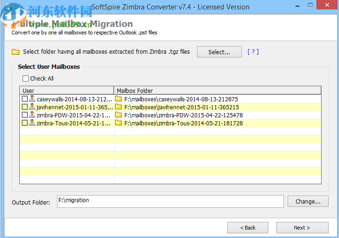339x238 pixels.
Task: Click the Mailbox Folder column header
Action: click(x=217, y=90)
